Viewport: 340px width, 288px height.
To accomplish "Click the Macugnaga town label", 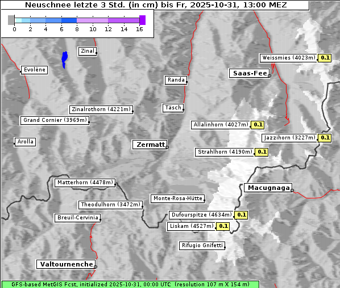I will click(268, 188).
